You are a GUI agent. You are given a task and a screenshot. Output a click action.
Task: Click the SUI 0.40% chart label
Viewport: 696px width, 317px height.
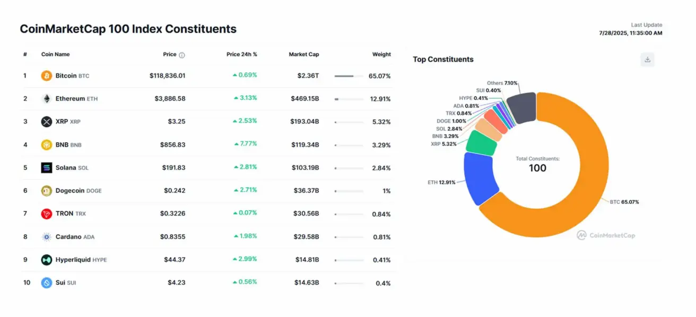489,90
